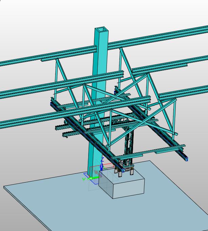Click the blue Z axis arrow of the triad
Screen dimensions: 208x231
point(101,166)
